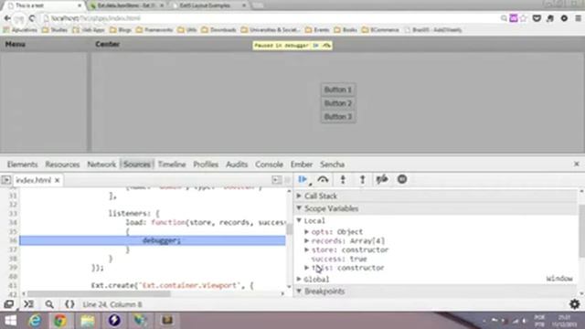Open the Console tab
This screenshot has width=585, height=329.
click(269, 164)
